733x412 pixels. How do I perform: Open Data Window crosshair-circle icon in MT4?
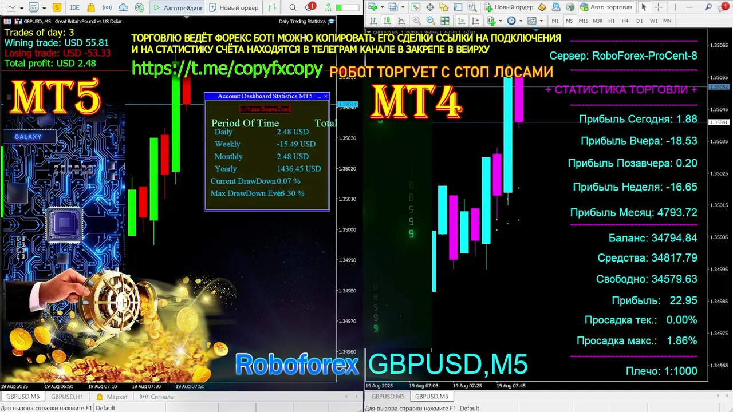pos(430,7)
